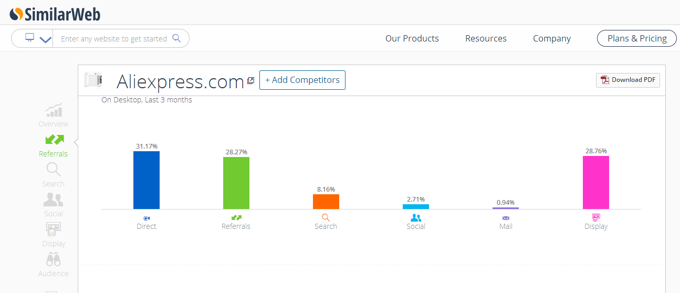Open Aliexpress.com external link icon
Viewport: 680px width, 293px height.
click(250, 80)
